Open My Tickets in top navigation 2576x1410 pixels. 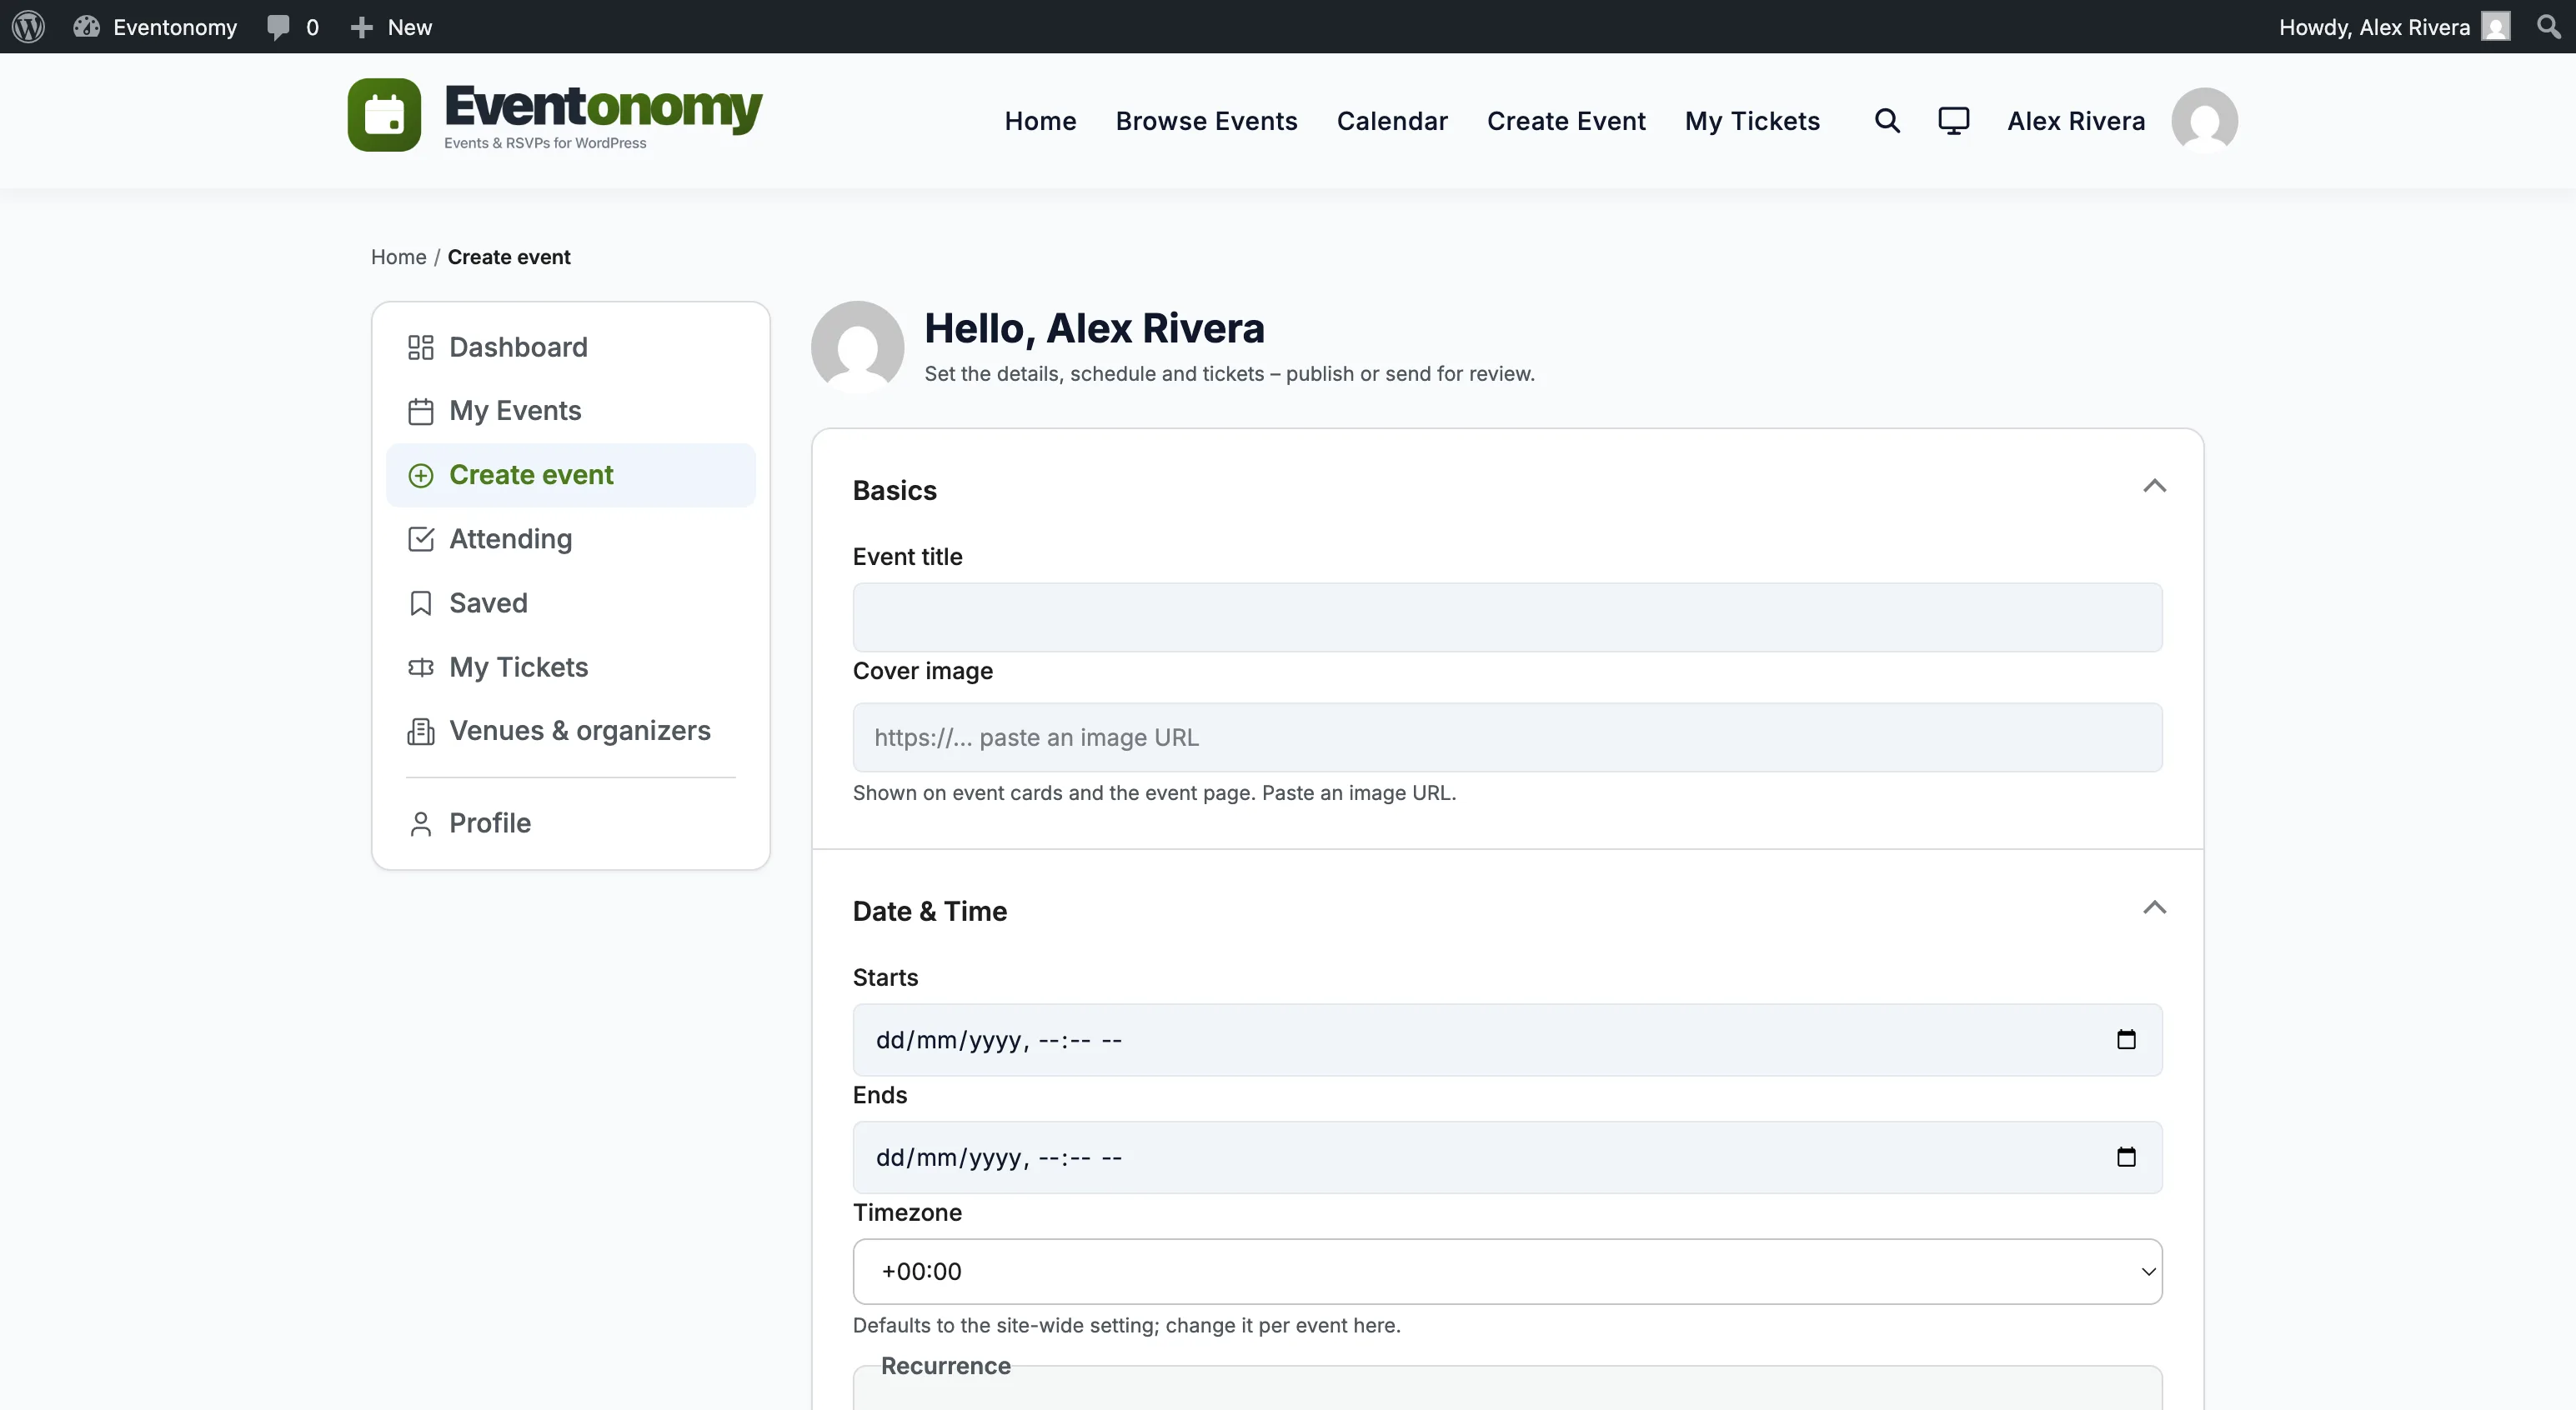click(x=1752, y=121)
